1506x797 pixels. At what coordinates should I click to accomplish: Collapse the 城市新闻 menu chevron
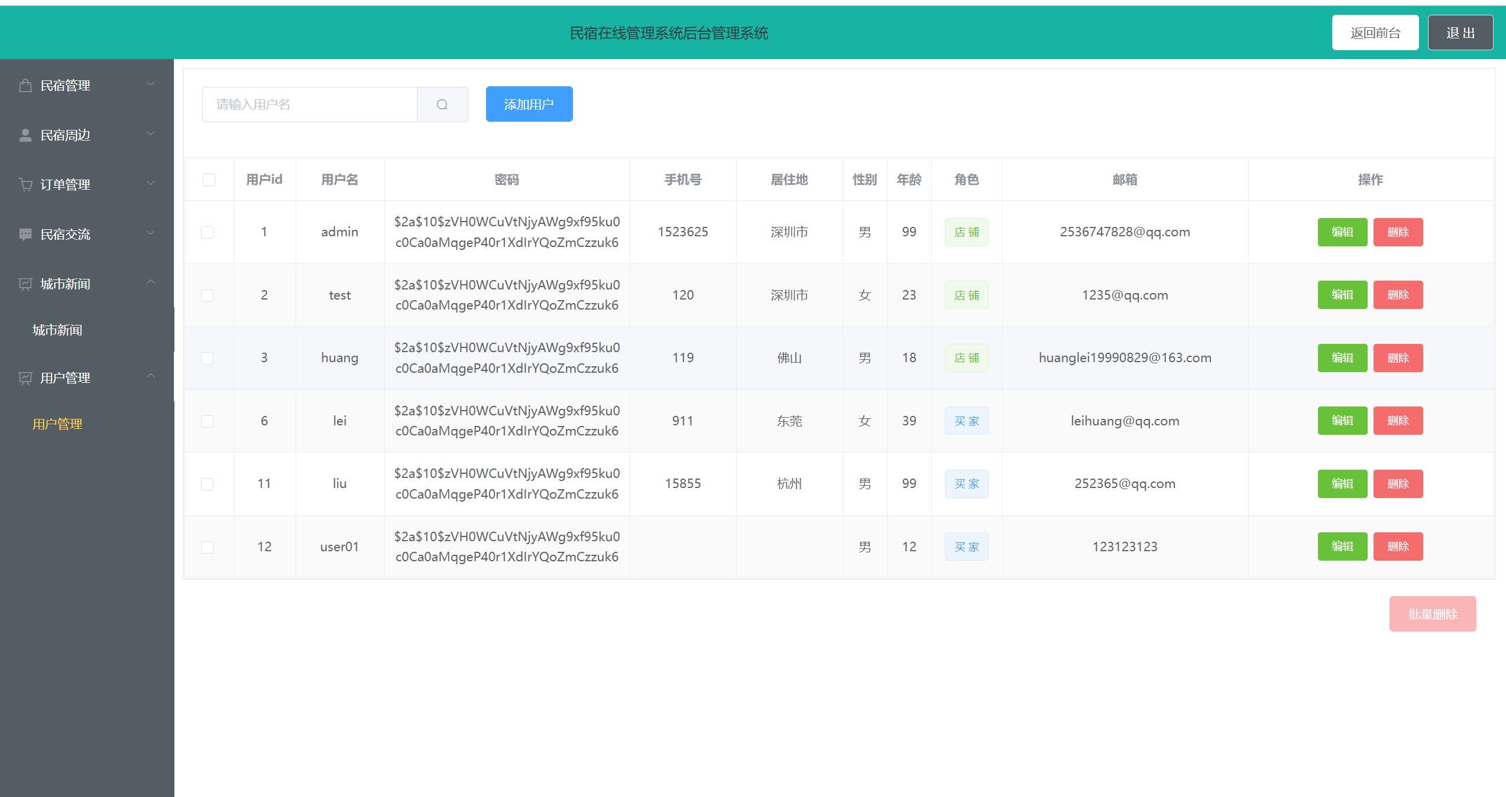point(151,283)
